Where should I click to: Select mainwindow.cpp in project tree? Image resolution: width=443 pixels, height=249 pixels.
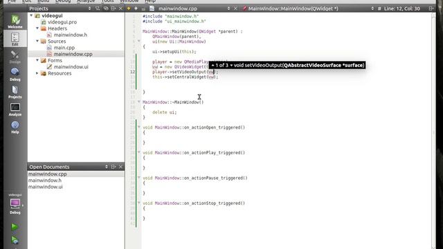click(x=73, y=54)
